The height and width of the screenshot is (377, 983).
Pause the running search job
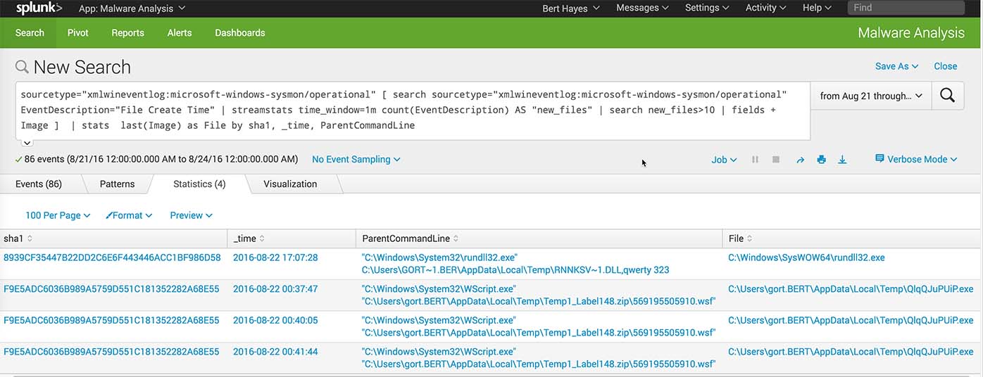coord(755,160)
